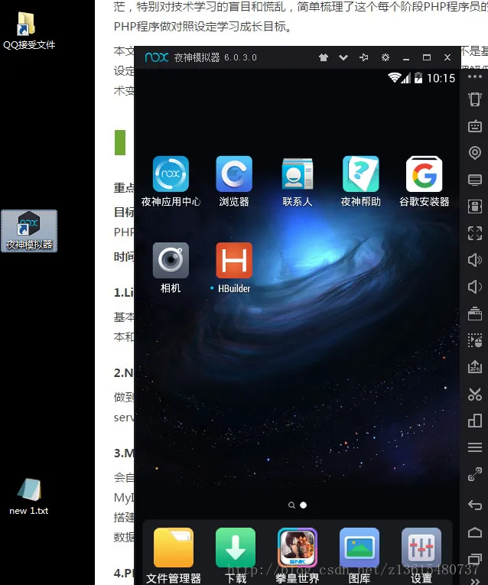
Task: Click the volume up sidebar icon
Action: click(x=475, y=260)
